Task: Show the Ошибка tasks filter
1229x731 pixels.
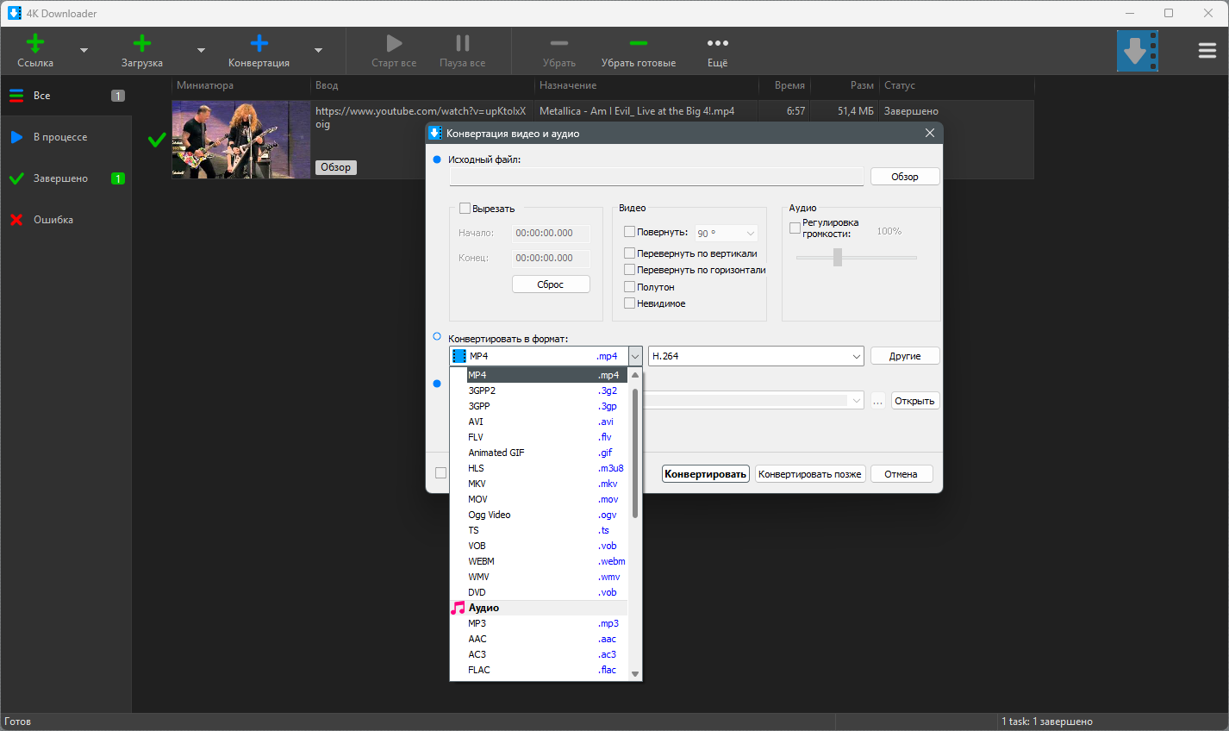Action: coord(66,220)
